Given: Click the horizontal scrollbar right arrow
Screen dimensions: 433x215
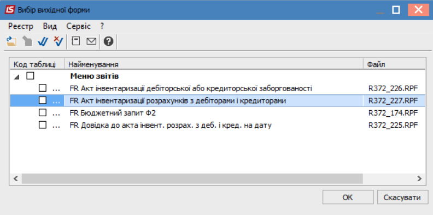Looking at the screenshot, I should [x=420, y=178].
